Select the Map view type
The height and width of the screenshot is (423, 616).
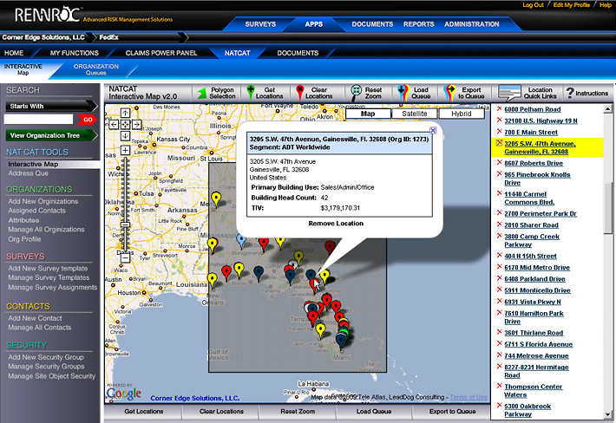click(x=368, y=114)
